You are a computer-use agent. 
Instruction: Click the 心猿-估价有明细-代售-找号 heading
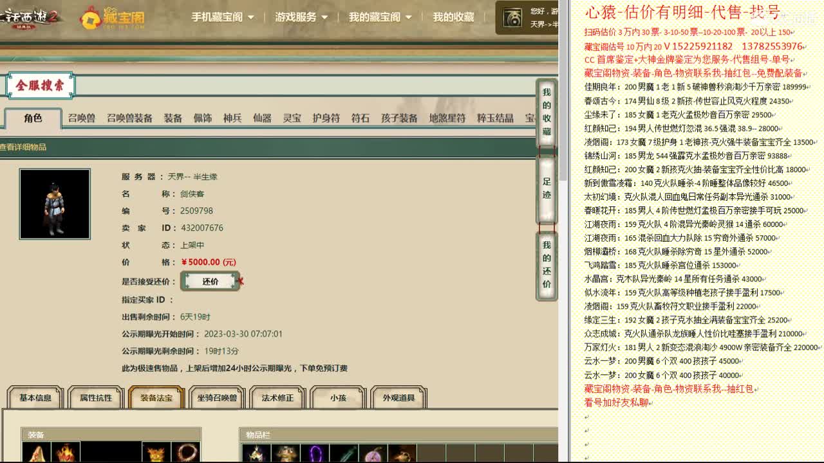pyautogui.click(x=682, y=12)
